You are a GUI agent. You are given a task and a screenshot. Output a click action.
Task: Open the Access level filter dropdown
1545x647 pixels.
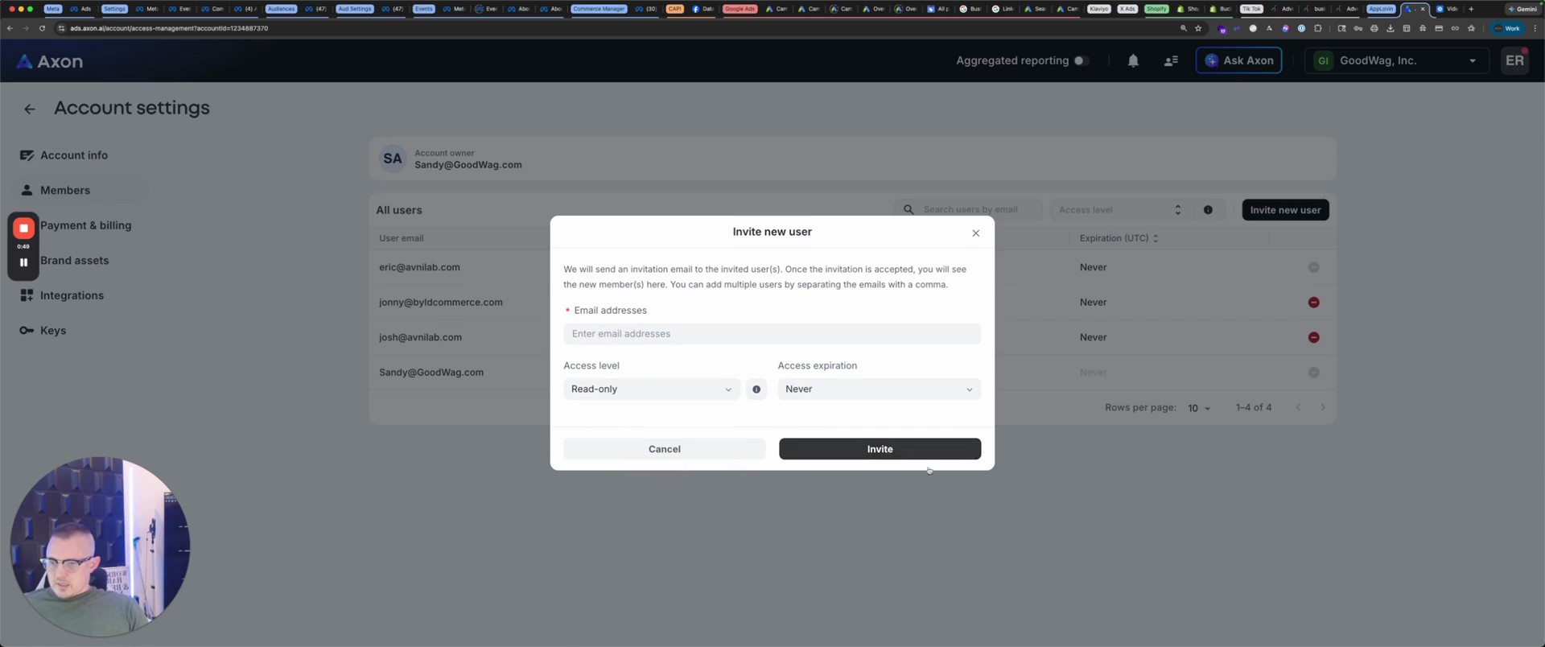[1119, 210]
